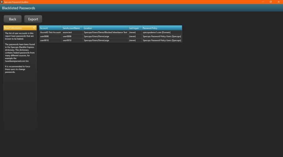283x157 pixels.
Task: Click the Specops app icon in title bar
Action: point(2,2)
